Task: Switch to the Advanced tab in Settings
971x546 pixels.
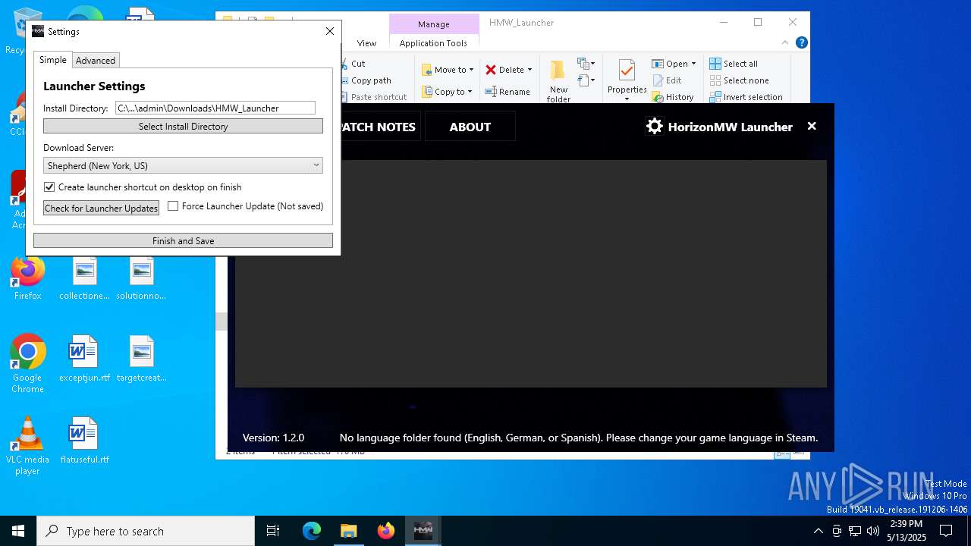Action: pos(96,61)
